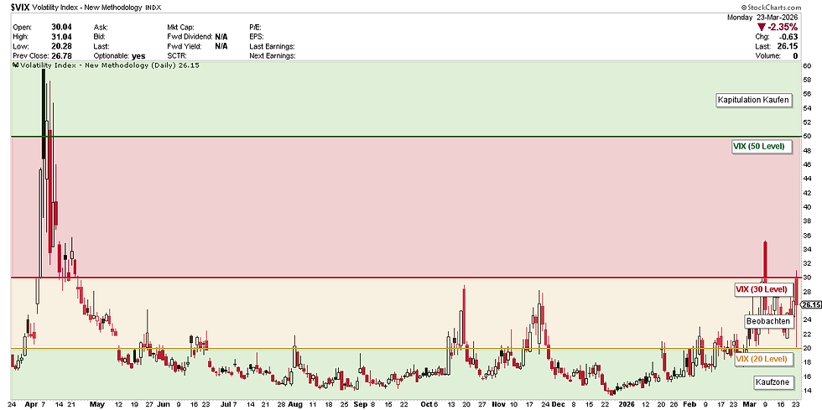
Task: Click the legend marker before Volatility Index (Daily)
Action: pyautogui.click(x=16, y=65)
